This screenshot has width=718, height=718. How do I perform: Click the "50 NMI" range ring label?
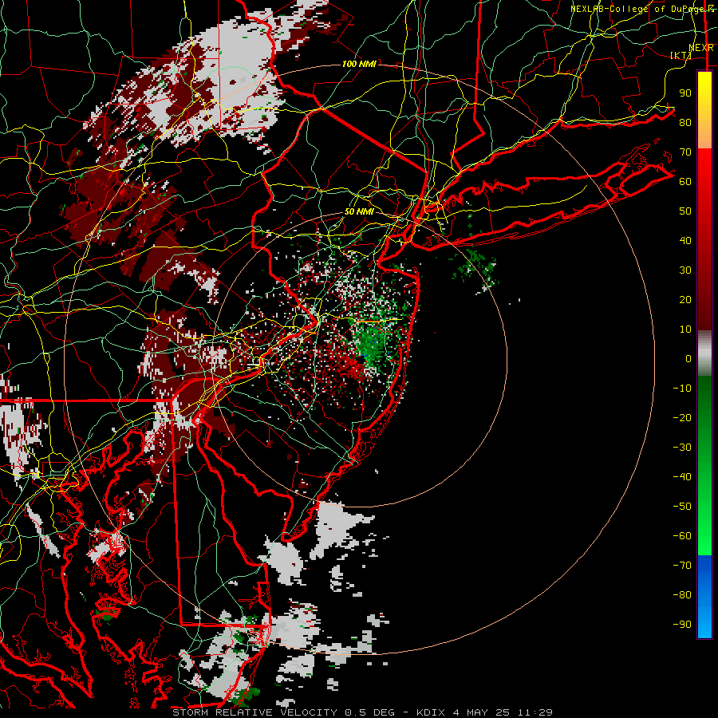(x=359, y=211)
